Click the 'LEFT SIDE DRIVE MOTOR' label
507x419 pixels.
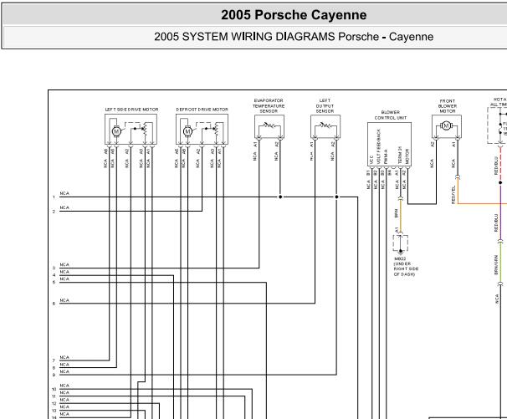point(131,110)
